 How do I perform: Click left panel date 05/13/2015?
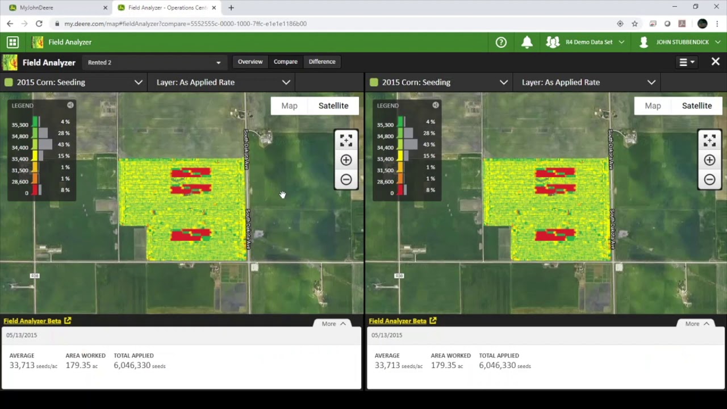click(22, 335)
